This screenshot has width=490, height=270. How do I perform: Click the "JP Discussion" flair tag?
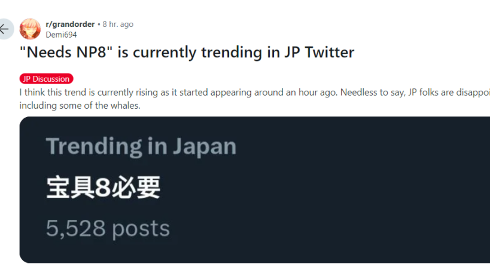click(47, 79)
